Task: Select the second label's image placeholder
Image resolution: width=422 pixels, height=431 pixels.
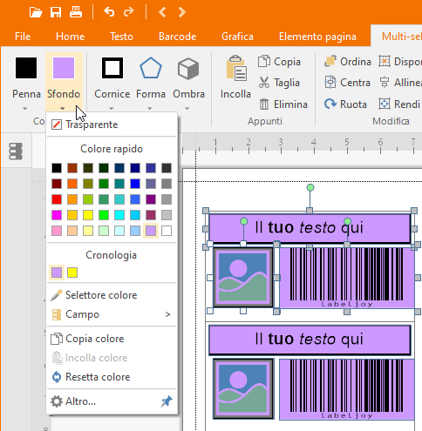Action: coord(243,389)
